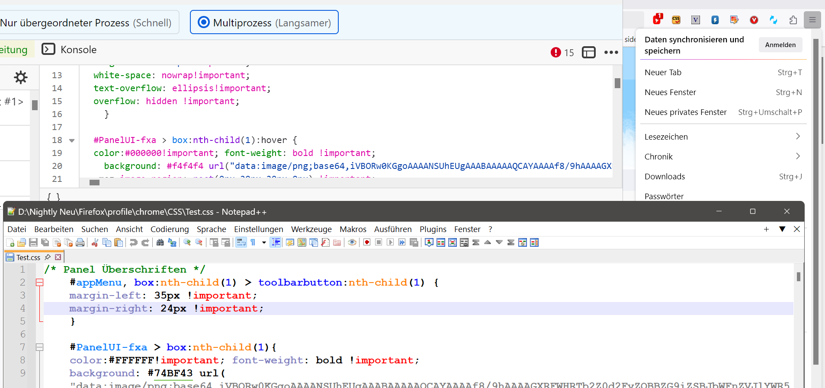Collapse code fold arrow at line 18
This screenshot has width=825, height=388.
(72, 140)
